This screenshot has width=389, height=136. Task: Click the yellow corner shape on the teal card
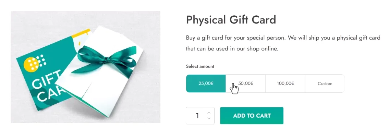click(x=81, y=34)
